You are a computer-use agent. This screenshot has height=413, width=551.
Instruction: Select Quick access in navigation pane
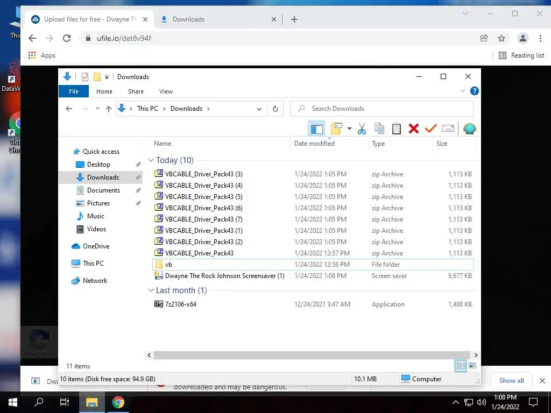click(x=101, y=152)
